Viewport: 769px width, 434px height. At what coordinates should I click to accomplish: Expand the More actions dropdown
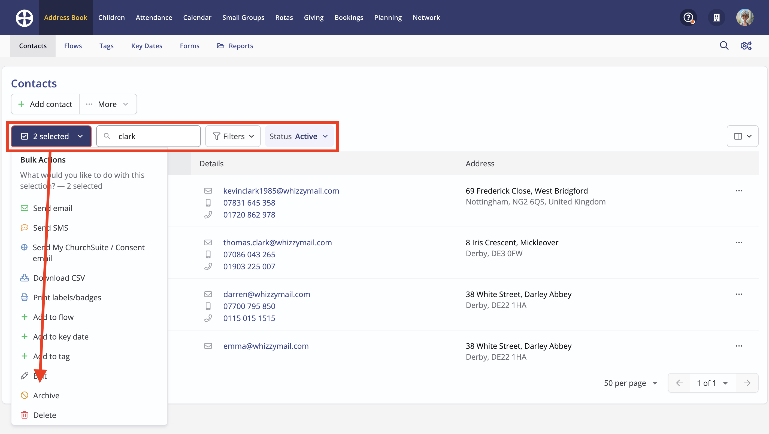point(108,104)
